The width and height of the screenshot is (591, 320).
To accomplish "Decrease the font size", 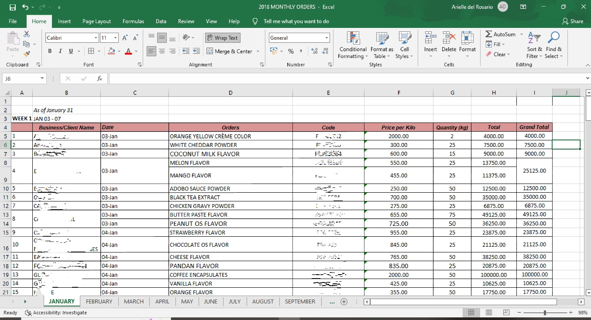I will tap(135, 38).
